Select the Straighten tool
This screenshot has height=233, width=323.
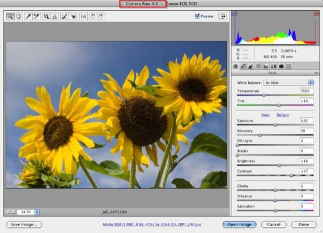[54, 16]
